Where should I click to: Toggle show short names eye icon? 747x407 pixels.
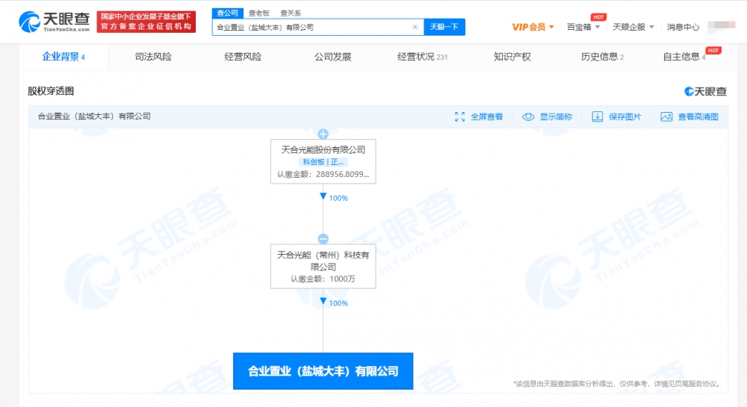pyautogui.click(x=528, y=116)
